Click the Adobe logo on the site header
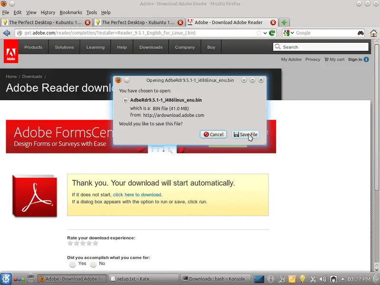Screen dimensions: 380x285 tap(11, 51)
